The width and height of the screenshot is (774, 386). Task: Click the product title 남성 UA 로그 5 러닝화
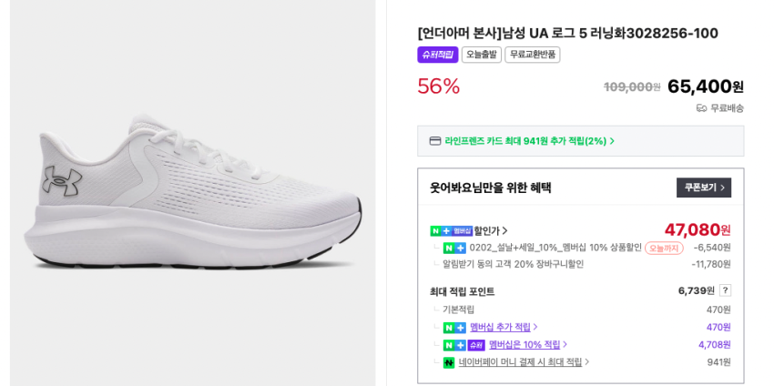(567, 33)
